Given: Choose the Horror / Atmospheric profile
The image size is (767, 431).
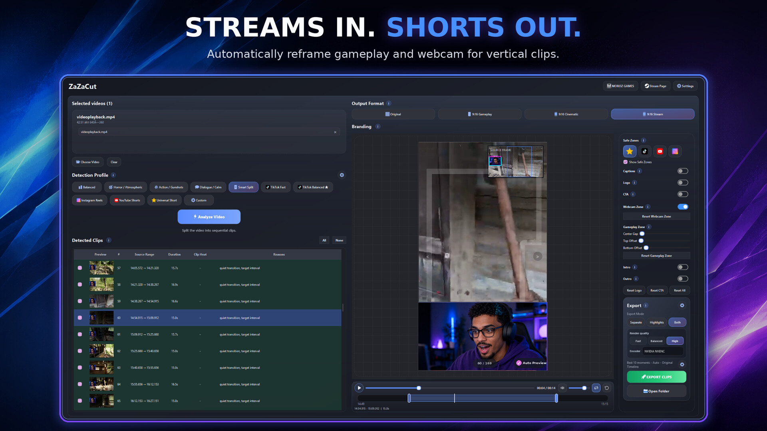Looking at the screenshot, I should pyautogui.click(x=125, y=187).
